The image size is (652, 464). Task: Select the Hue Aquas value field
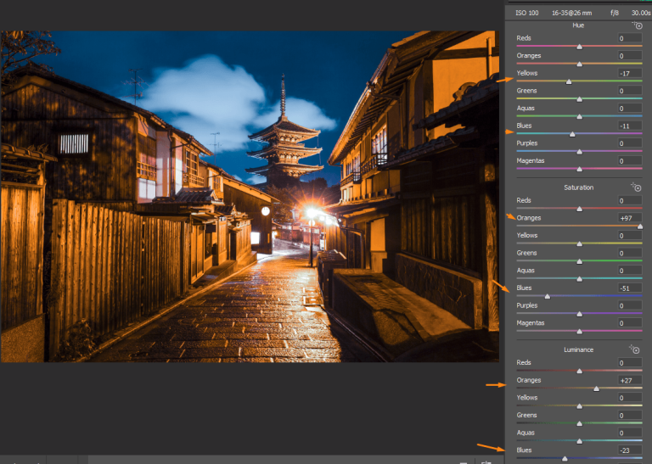pyautogui.click(x=630, y=109)
